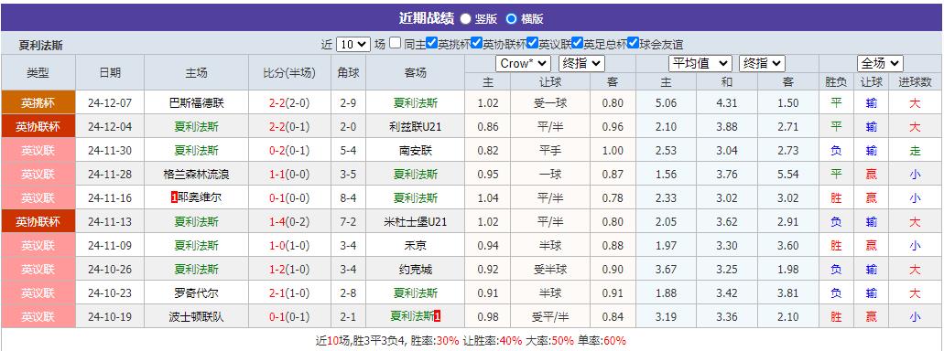Open the 约克城 team link

pyautogui.click(x=415, y=270)
